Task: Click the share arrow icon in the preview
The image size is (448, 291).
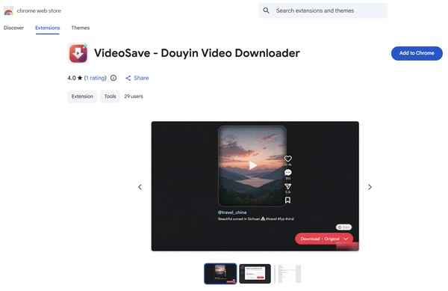Action: tap(288, 186)
